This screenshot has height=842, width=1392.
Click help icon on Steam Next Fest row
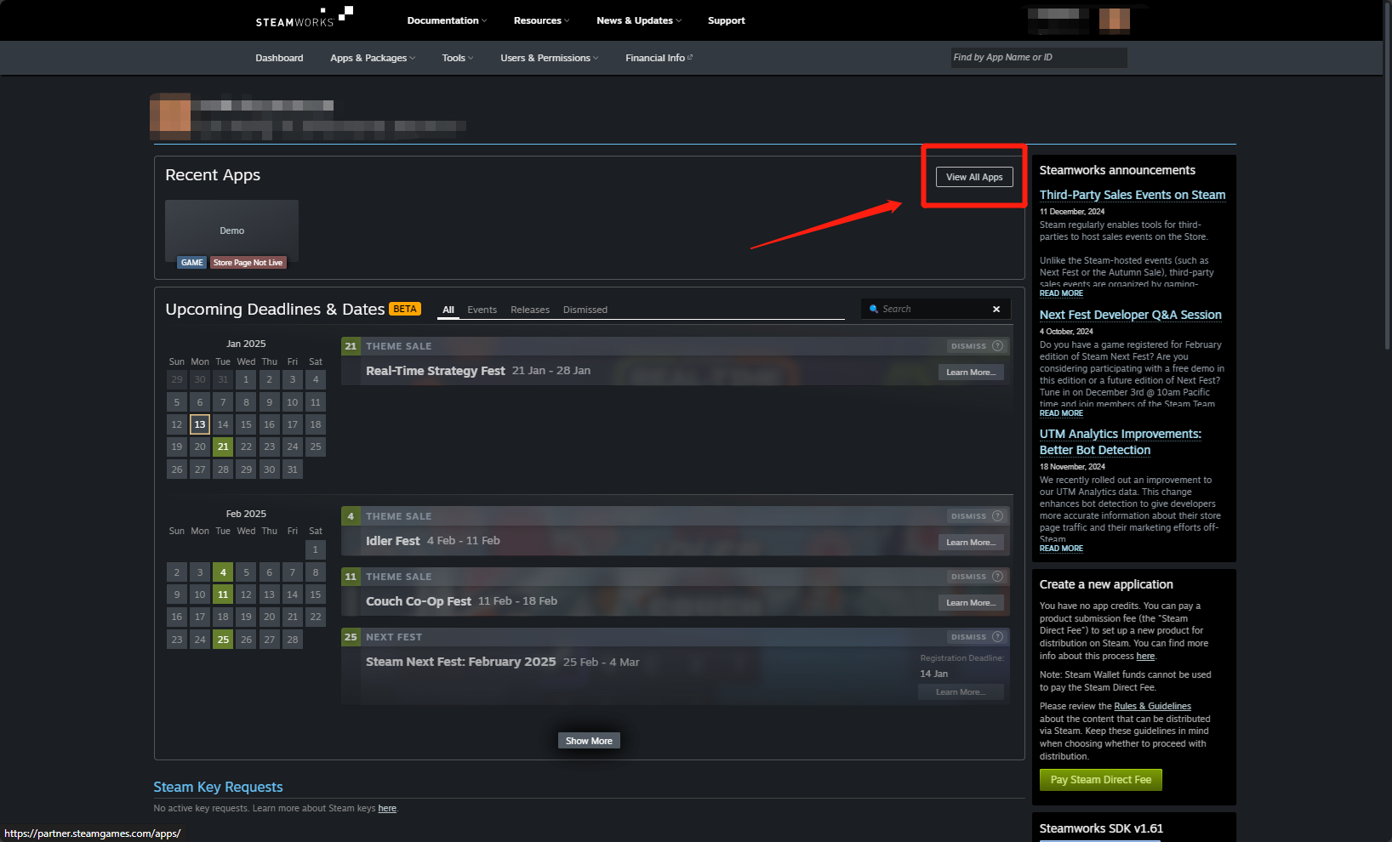[x=998, y=637]
